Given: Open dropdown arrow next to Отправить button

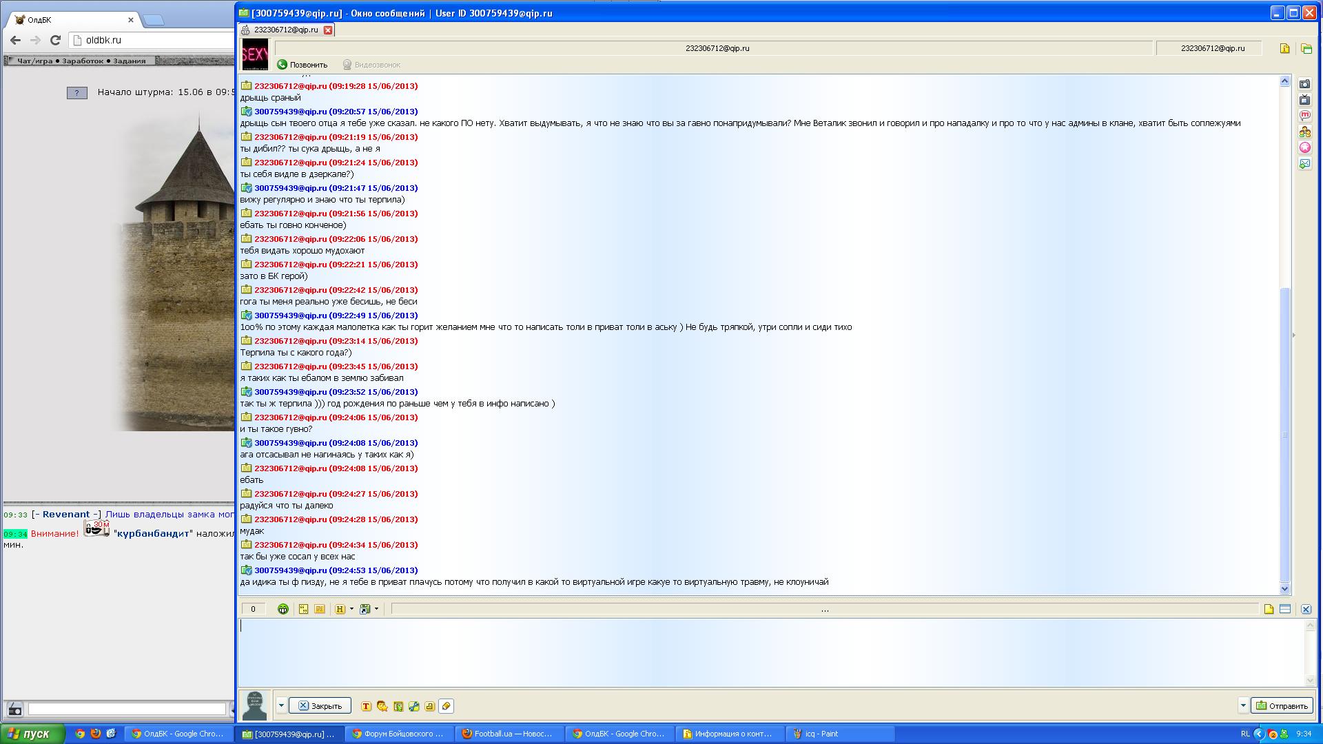Looking at the screenshot, I should tap(1242, 705).
